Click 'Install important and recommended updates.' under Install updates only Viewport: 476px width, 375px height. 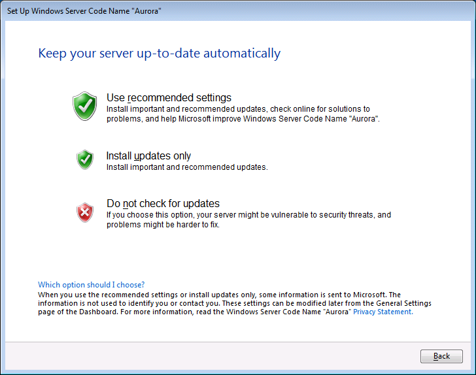pyautogui.click(x=187, y=167)
